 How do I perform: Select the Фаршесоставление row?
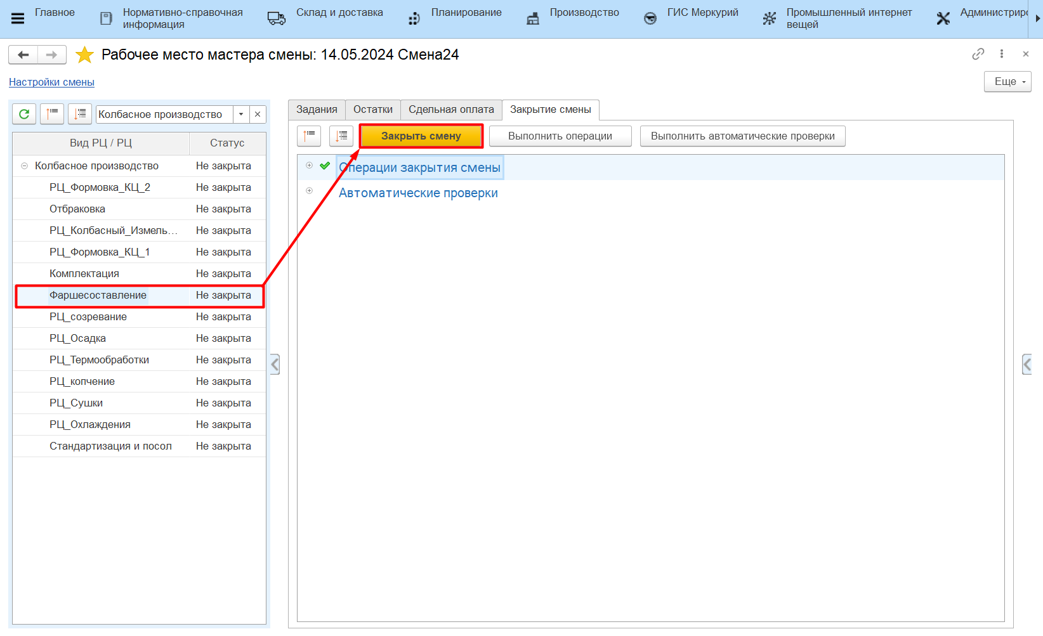pyautogui.click(x=98, y=295)
